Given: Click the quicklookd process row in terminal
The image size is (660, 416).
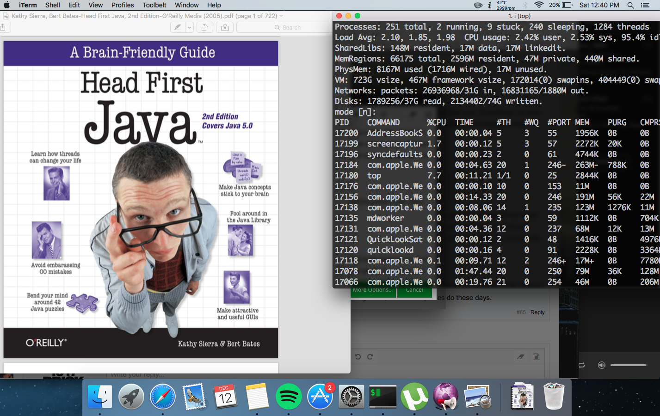Looking at the screenshot, I should [x=497, y=250].
